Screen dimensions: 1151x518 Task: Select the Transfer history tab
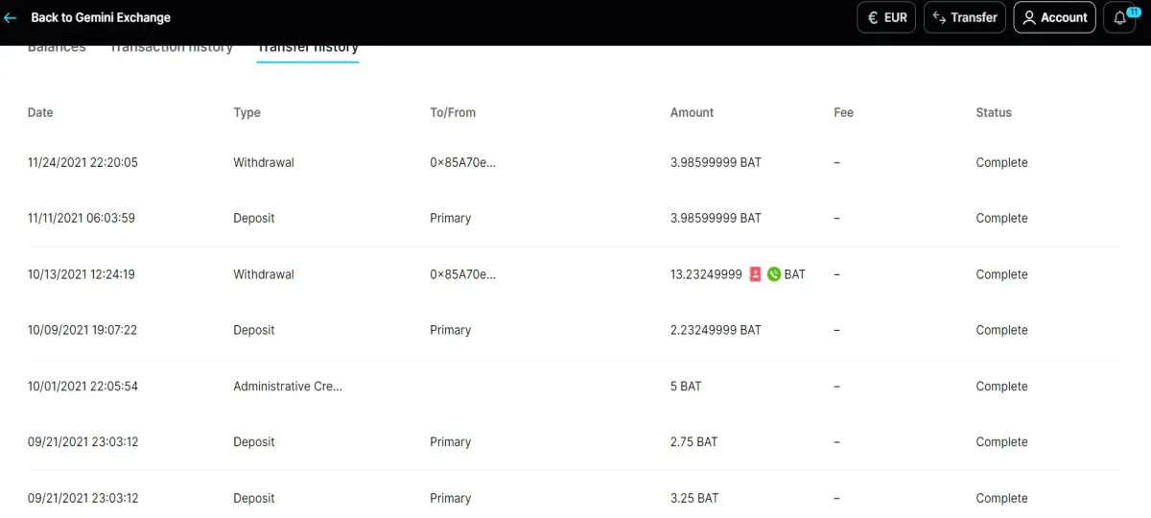point(307,48)
